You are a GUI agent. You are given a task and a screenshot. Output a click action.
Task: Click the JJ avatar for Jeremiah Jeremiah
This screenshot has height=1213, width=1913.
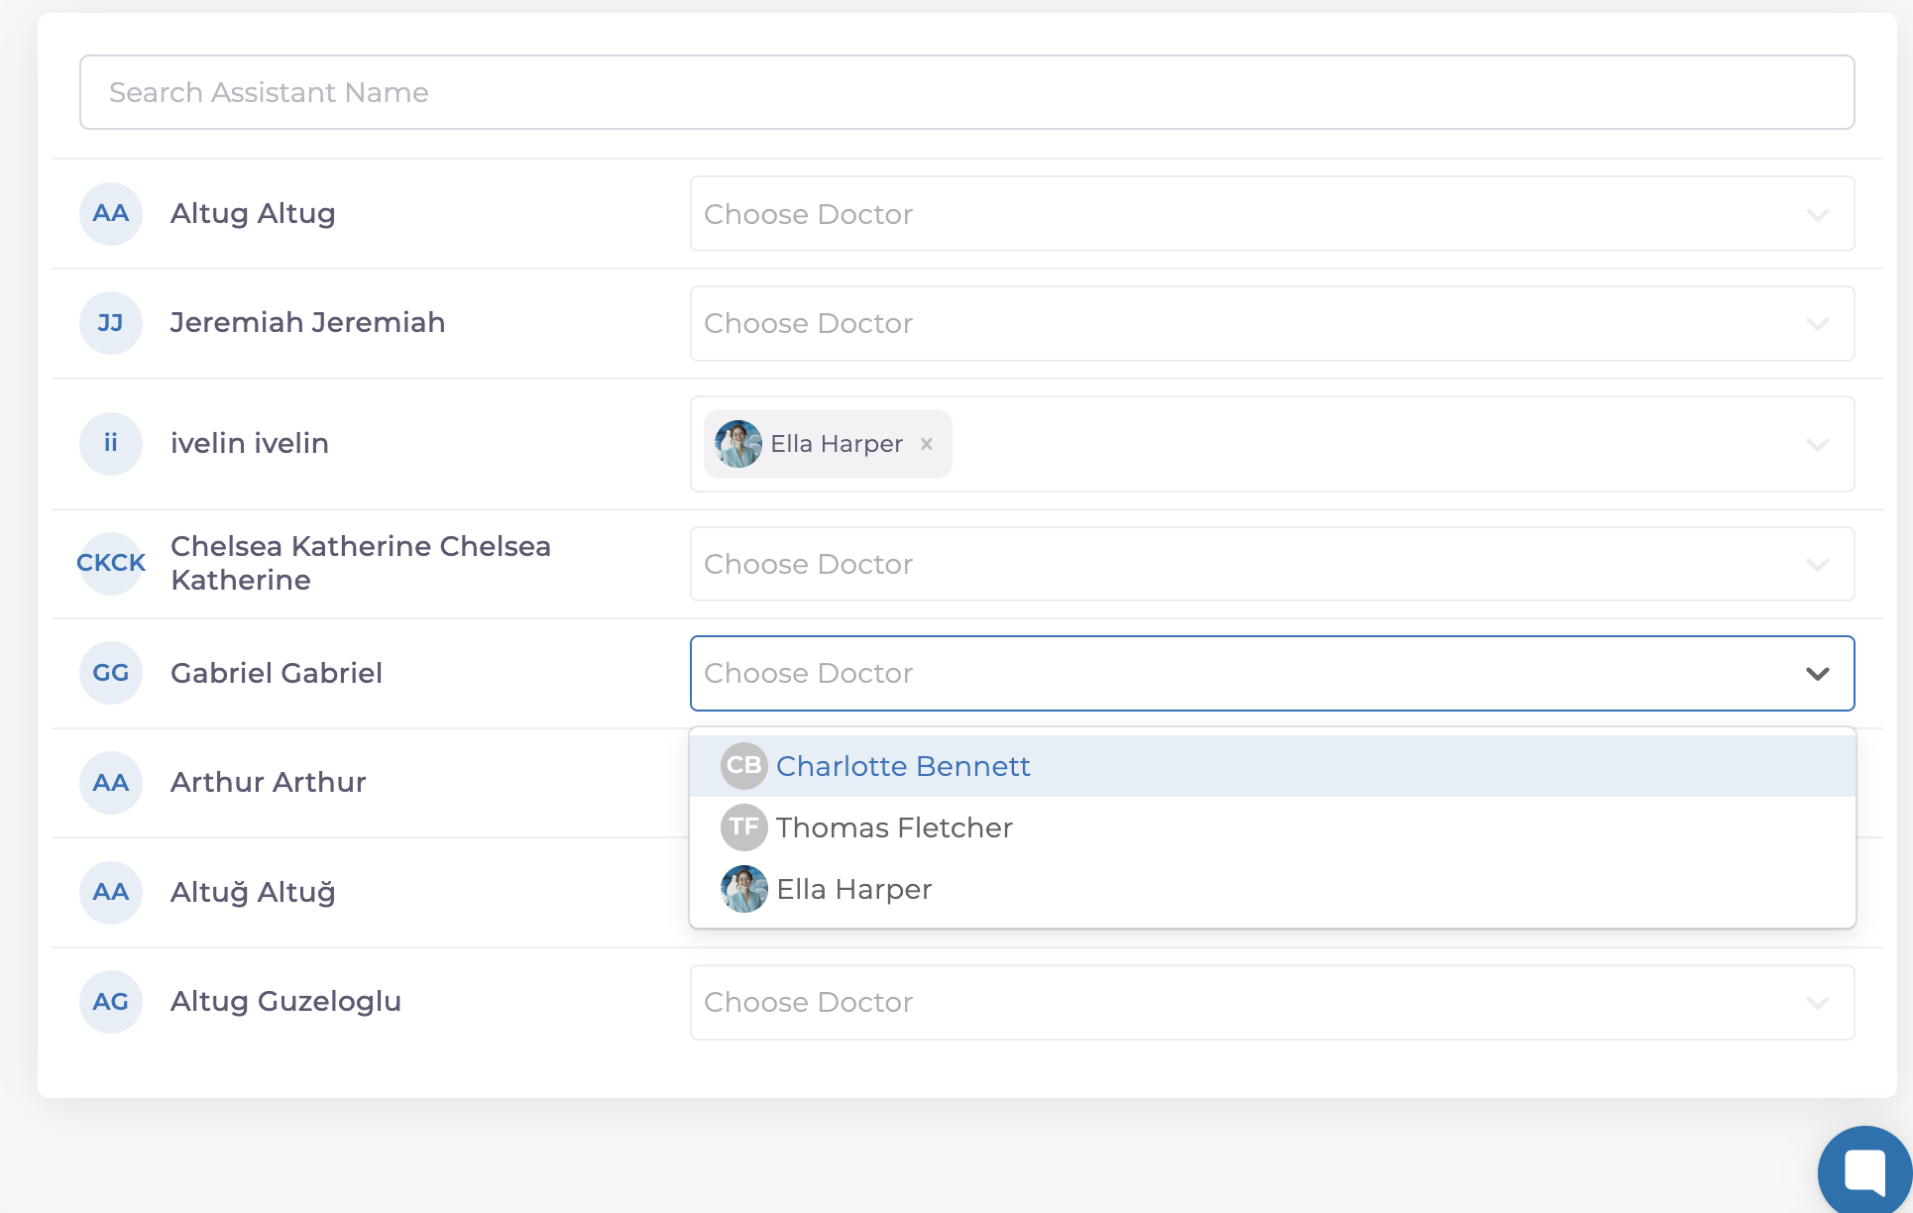coord(111,323)
